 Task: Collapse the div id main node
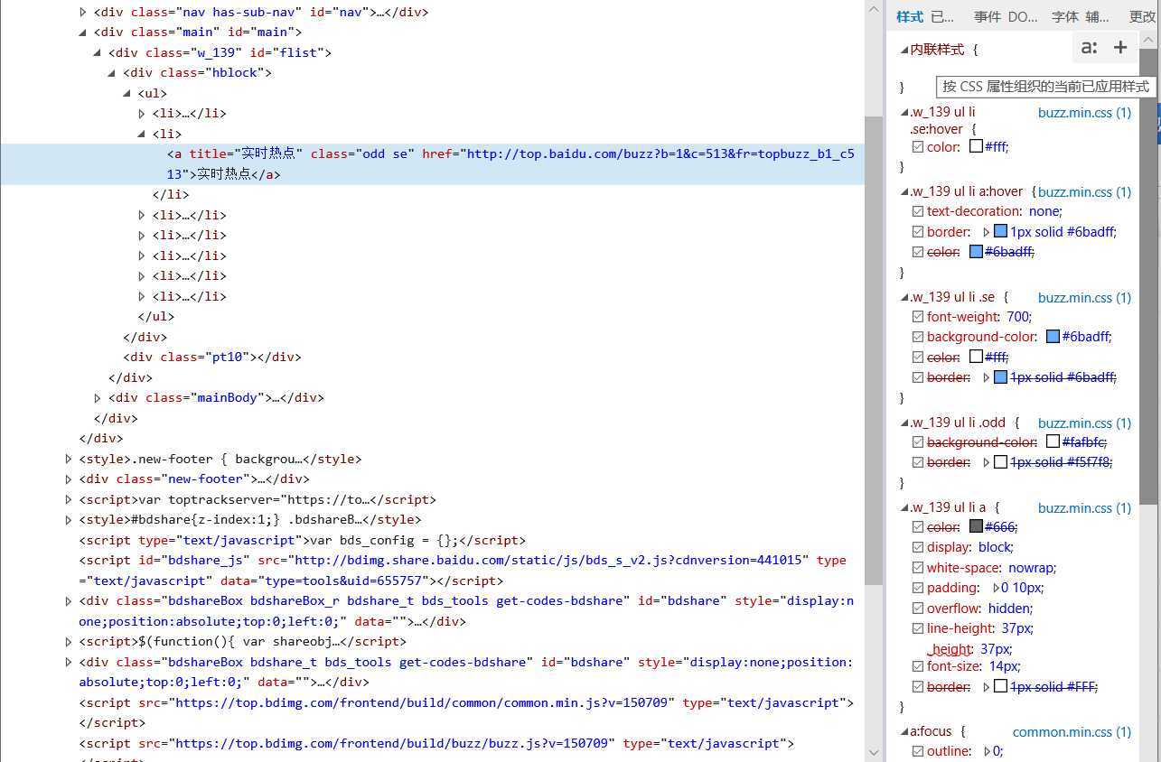(x=83, y=33)
